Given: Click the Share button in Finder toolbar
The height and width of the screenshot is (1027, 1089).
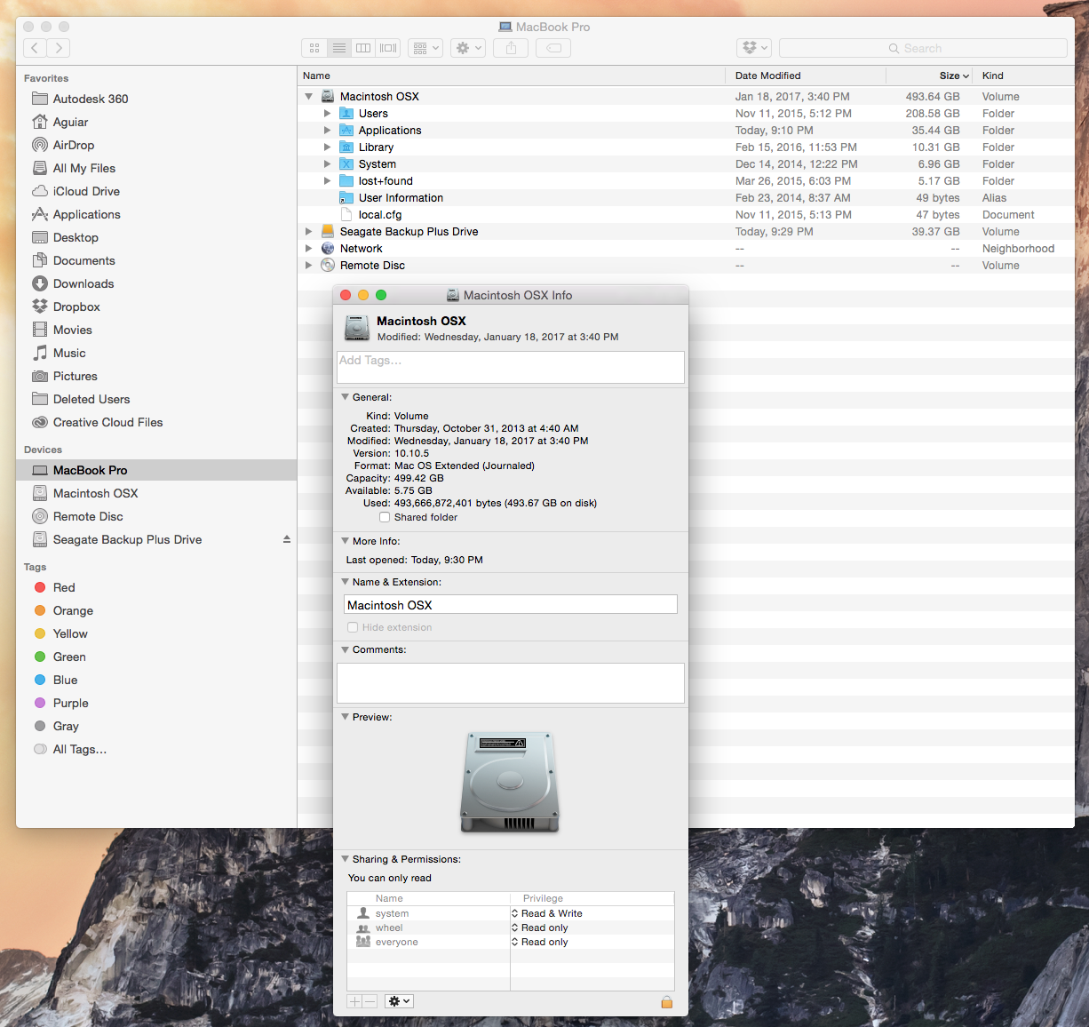Looking at the screenshot, I should 511,48.
